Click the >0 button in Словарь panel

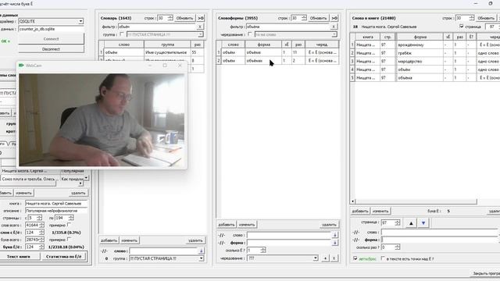(x=201, y=18)
